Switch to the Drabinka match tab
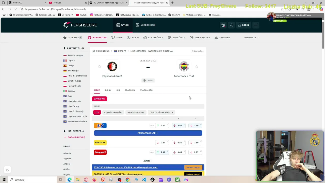This screenshot has height=183, width=325. point(130,90)
